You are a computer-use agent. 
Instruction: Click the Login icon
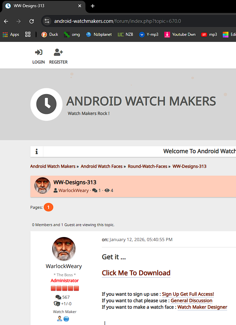tap(39, 53)
